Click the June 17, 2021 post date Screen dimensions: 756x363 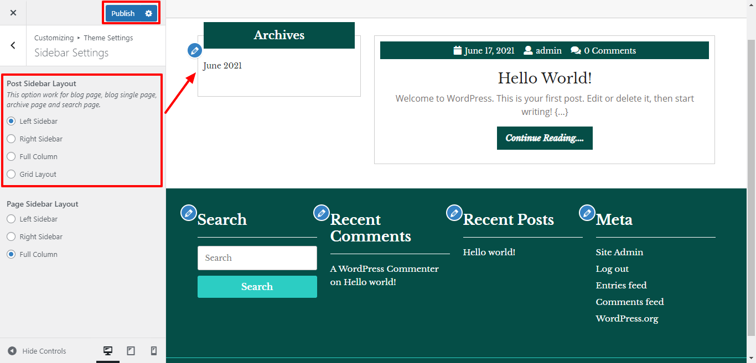point(489,51)
